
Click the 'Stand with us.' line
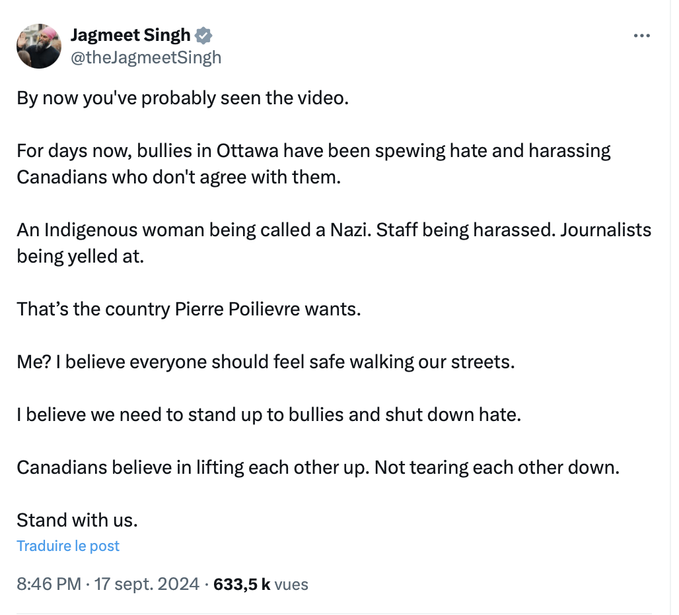click(x=77, y=520)
